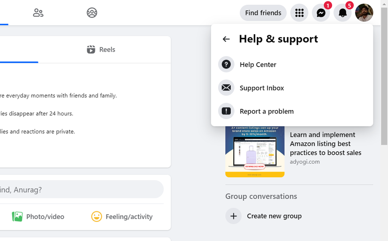Open the Groups icon in top navigation

92,13
